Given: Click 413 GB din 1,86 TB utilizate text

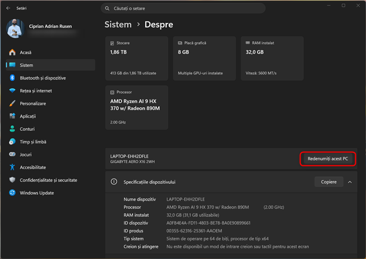Looking at the screenshot, I should point(133,73).
